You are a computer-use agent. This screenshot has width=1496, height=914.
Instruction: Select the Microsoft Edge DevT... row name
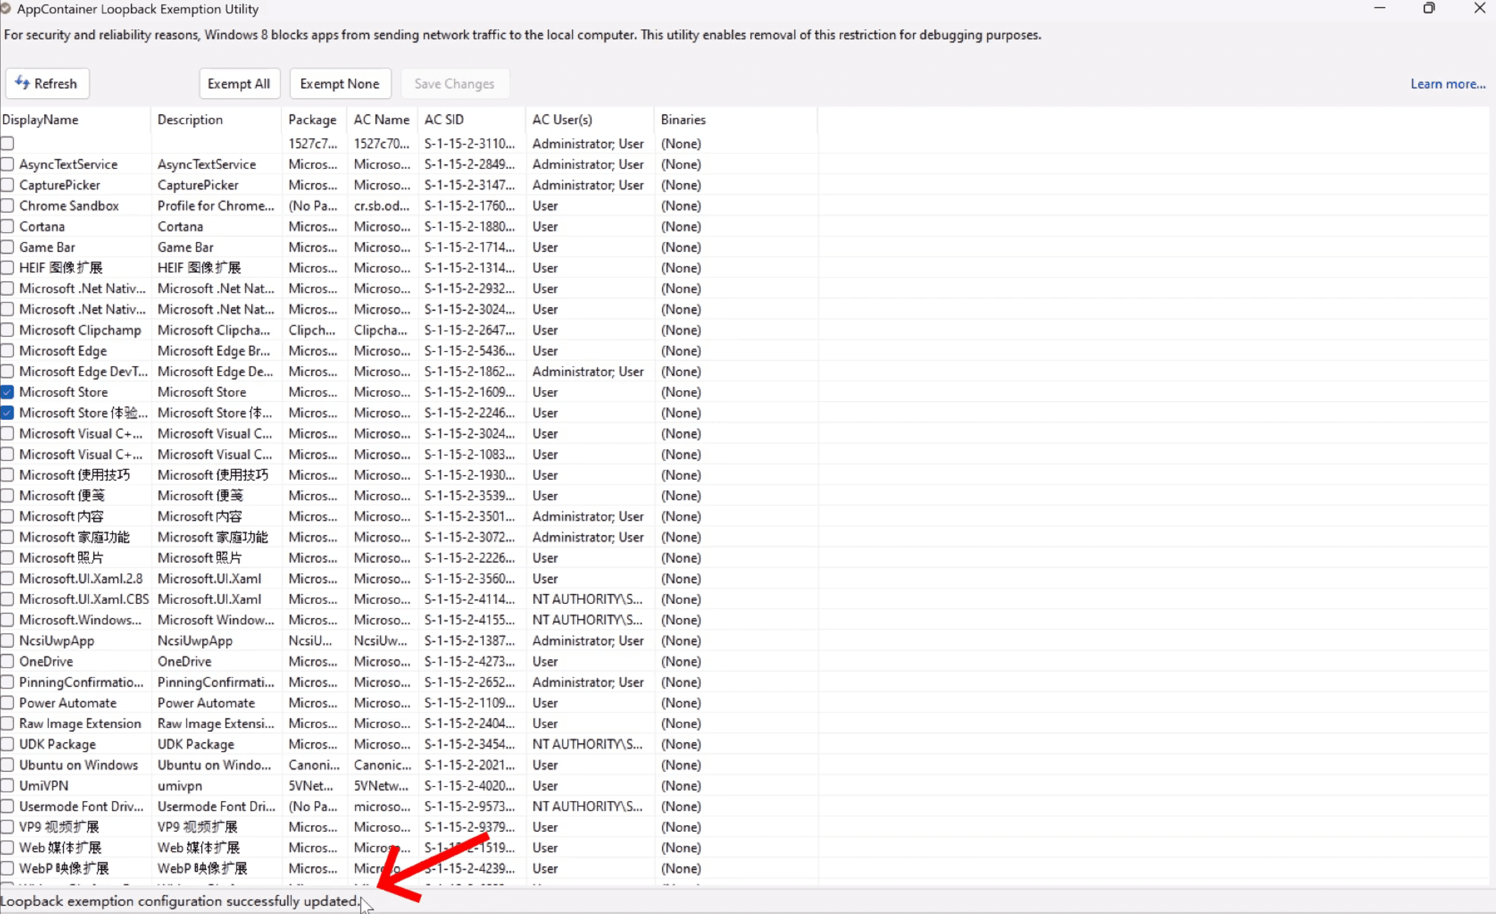(83, 371)
